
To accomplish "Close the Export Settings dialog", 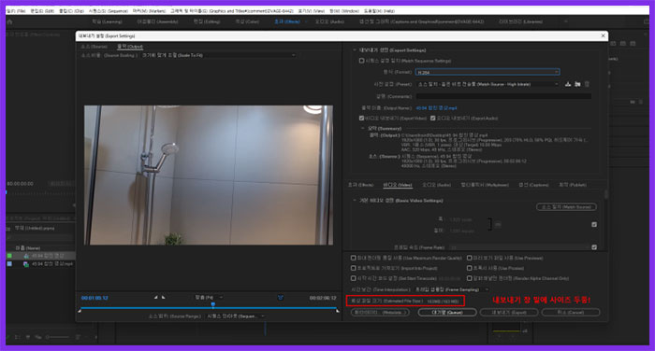I will tap(603, 35).
